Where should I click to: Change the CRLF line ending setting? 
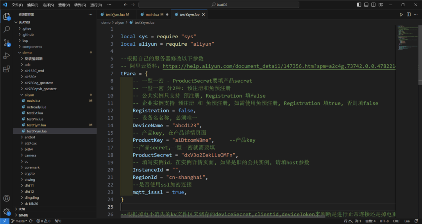click(396, 221)
